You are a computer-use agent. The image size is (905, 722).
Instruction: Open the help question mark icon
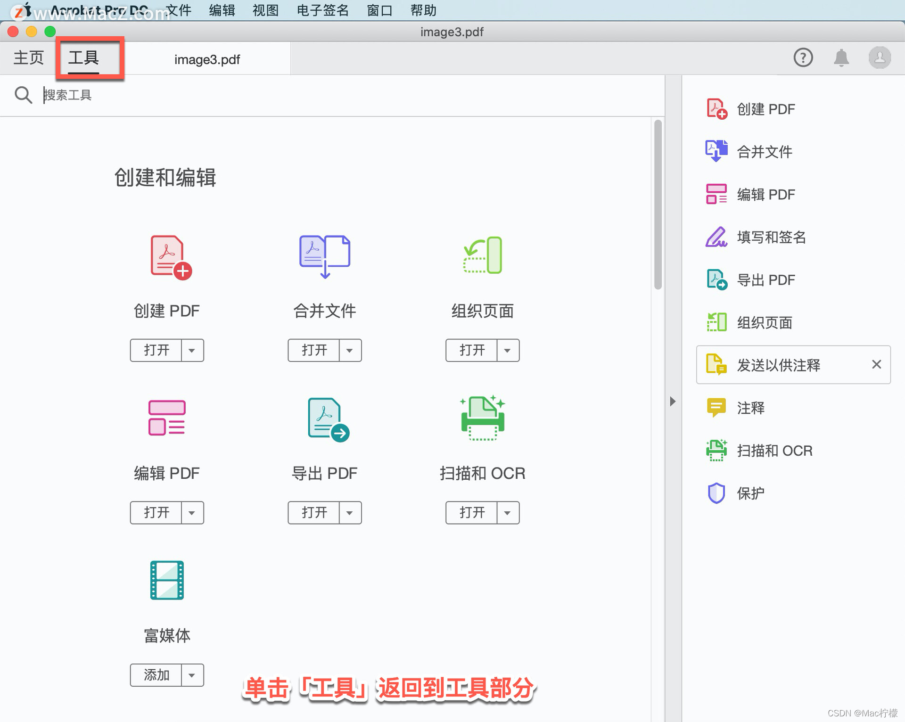[803, 58]
